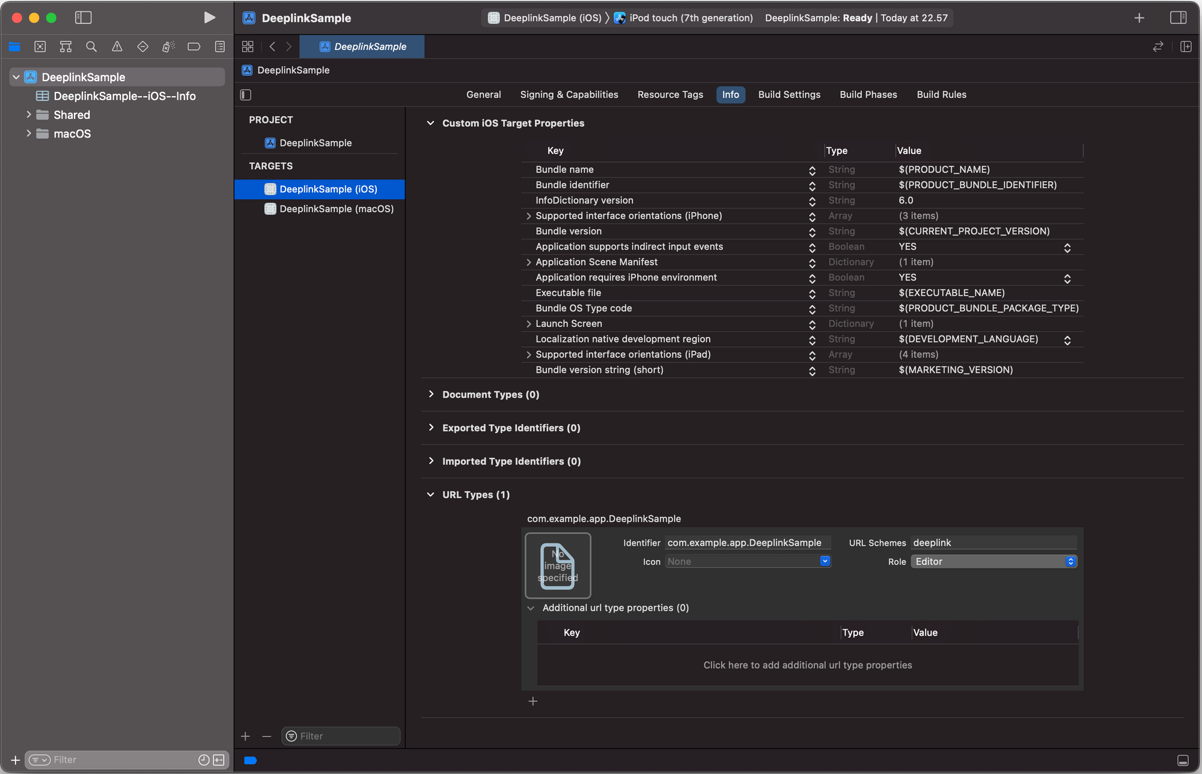The width and height of the screenshot is (1202, 774).
Task: Select the DeeplinkSample iOS target
Action: pos(329,188)
